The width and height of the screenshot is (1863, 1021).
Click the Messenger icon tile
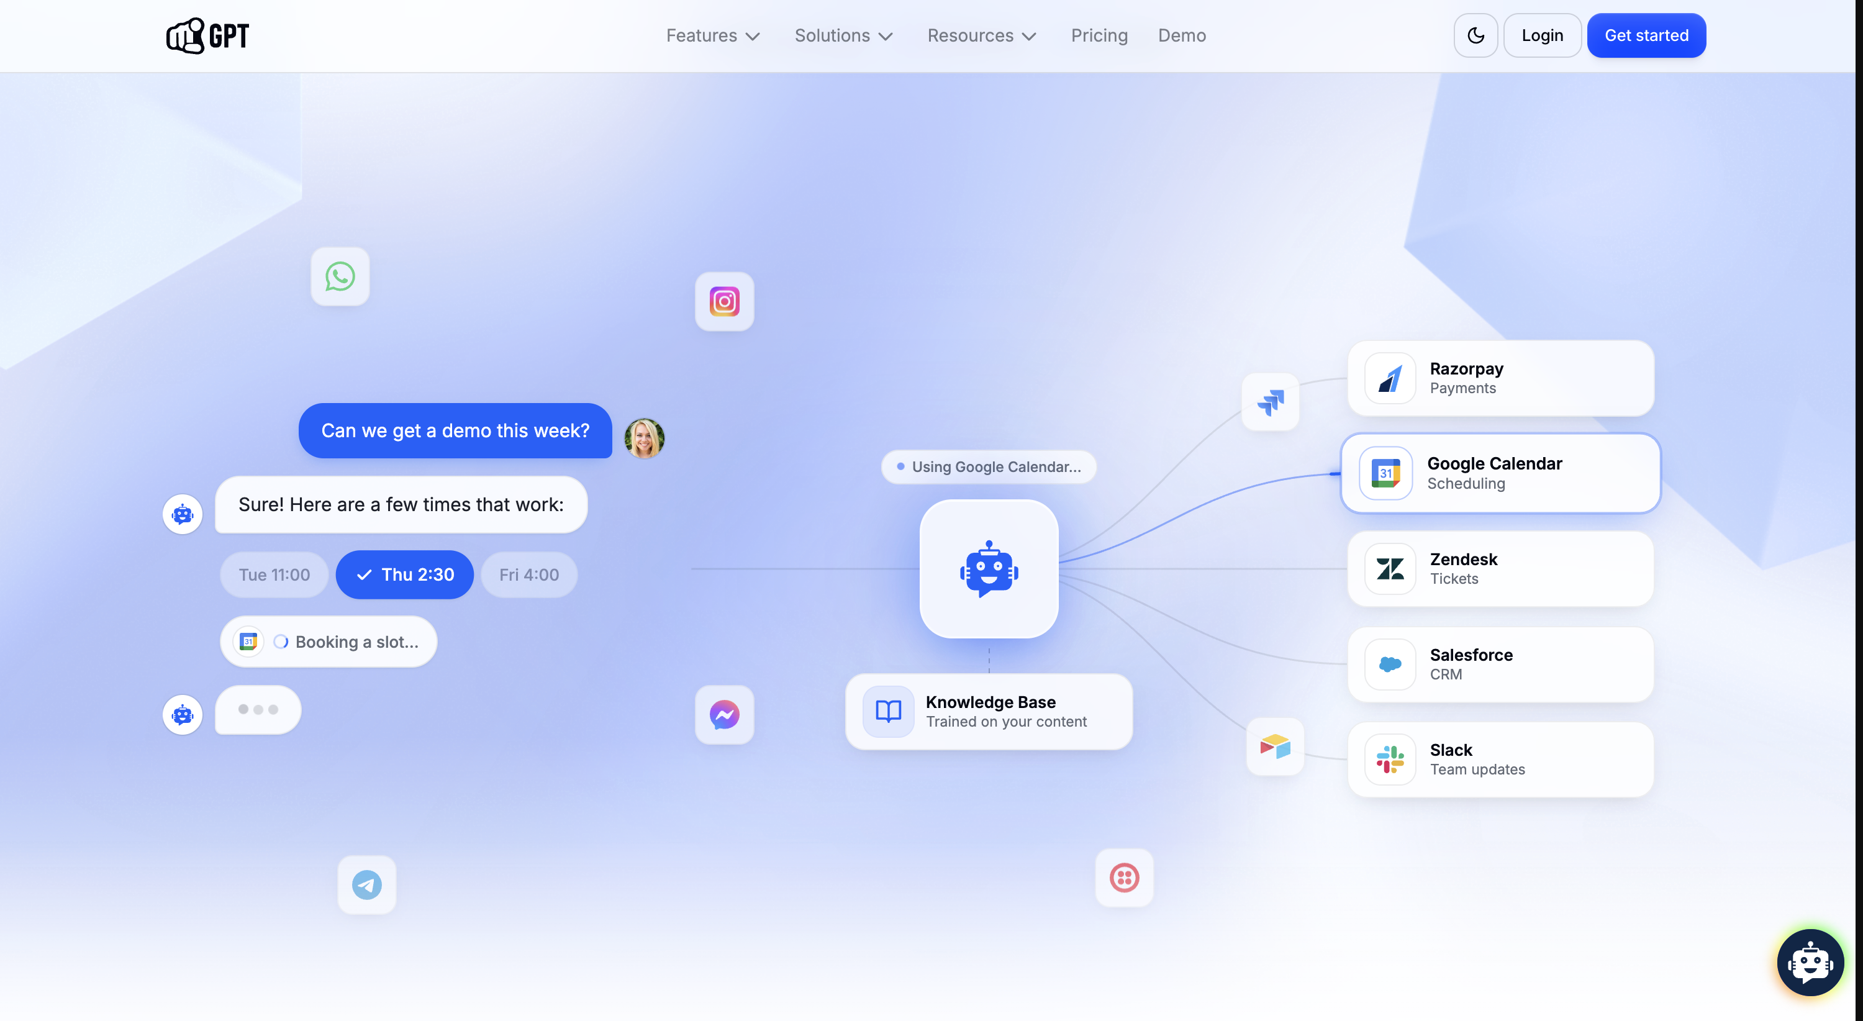pos(724,714)
